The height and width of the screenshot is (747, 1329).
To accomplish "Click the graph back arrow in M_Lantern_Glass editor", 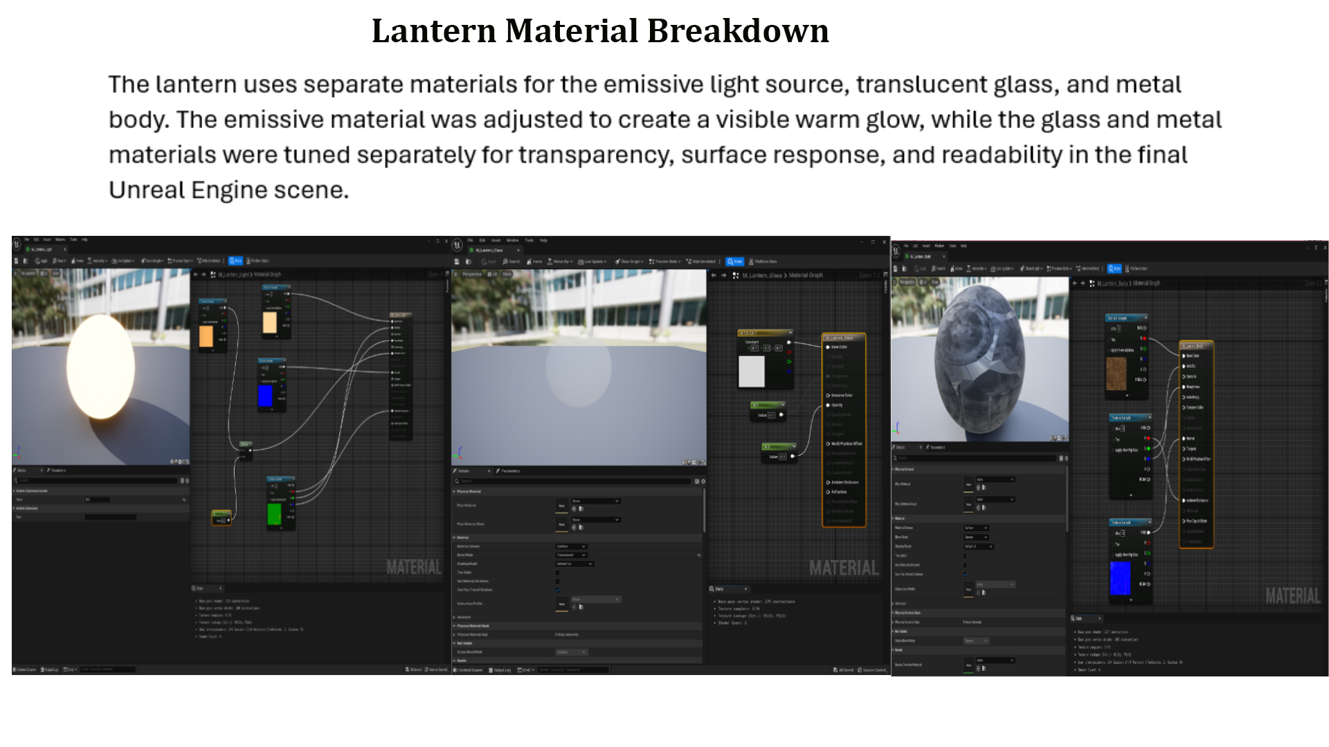I will pyautogui.click(x=714, y=275).
